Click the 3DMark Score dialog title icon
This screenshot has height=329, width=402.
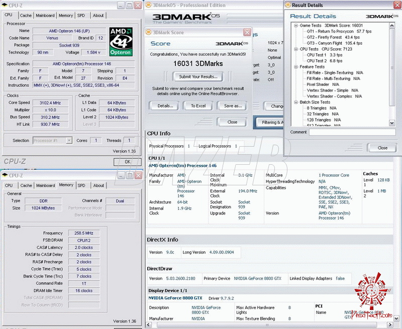coord(148,32)
